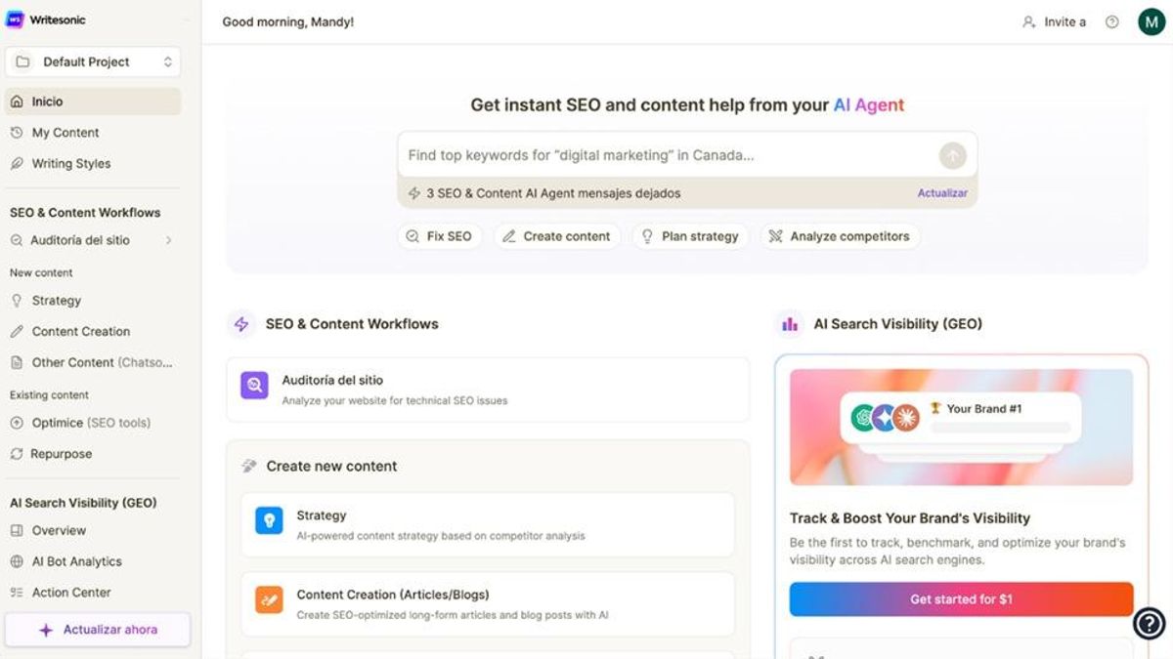Open the help question mark icon in header
This screenshot has width=1173, height=659.
pos(1111,21)
